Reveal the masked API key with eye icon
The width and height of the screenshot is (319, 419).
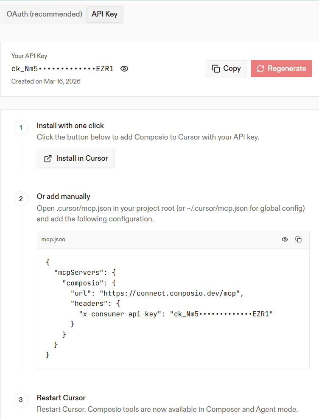tap(124, 69)
